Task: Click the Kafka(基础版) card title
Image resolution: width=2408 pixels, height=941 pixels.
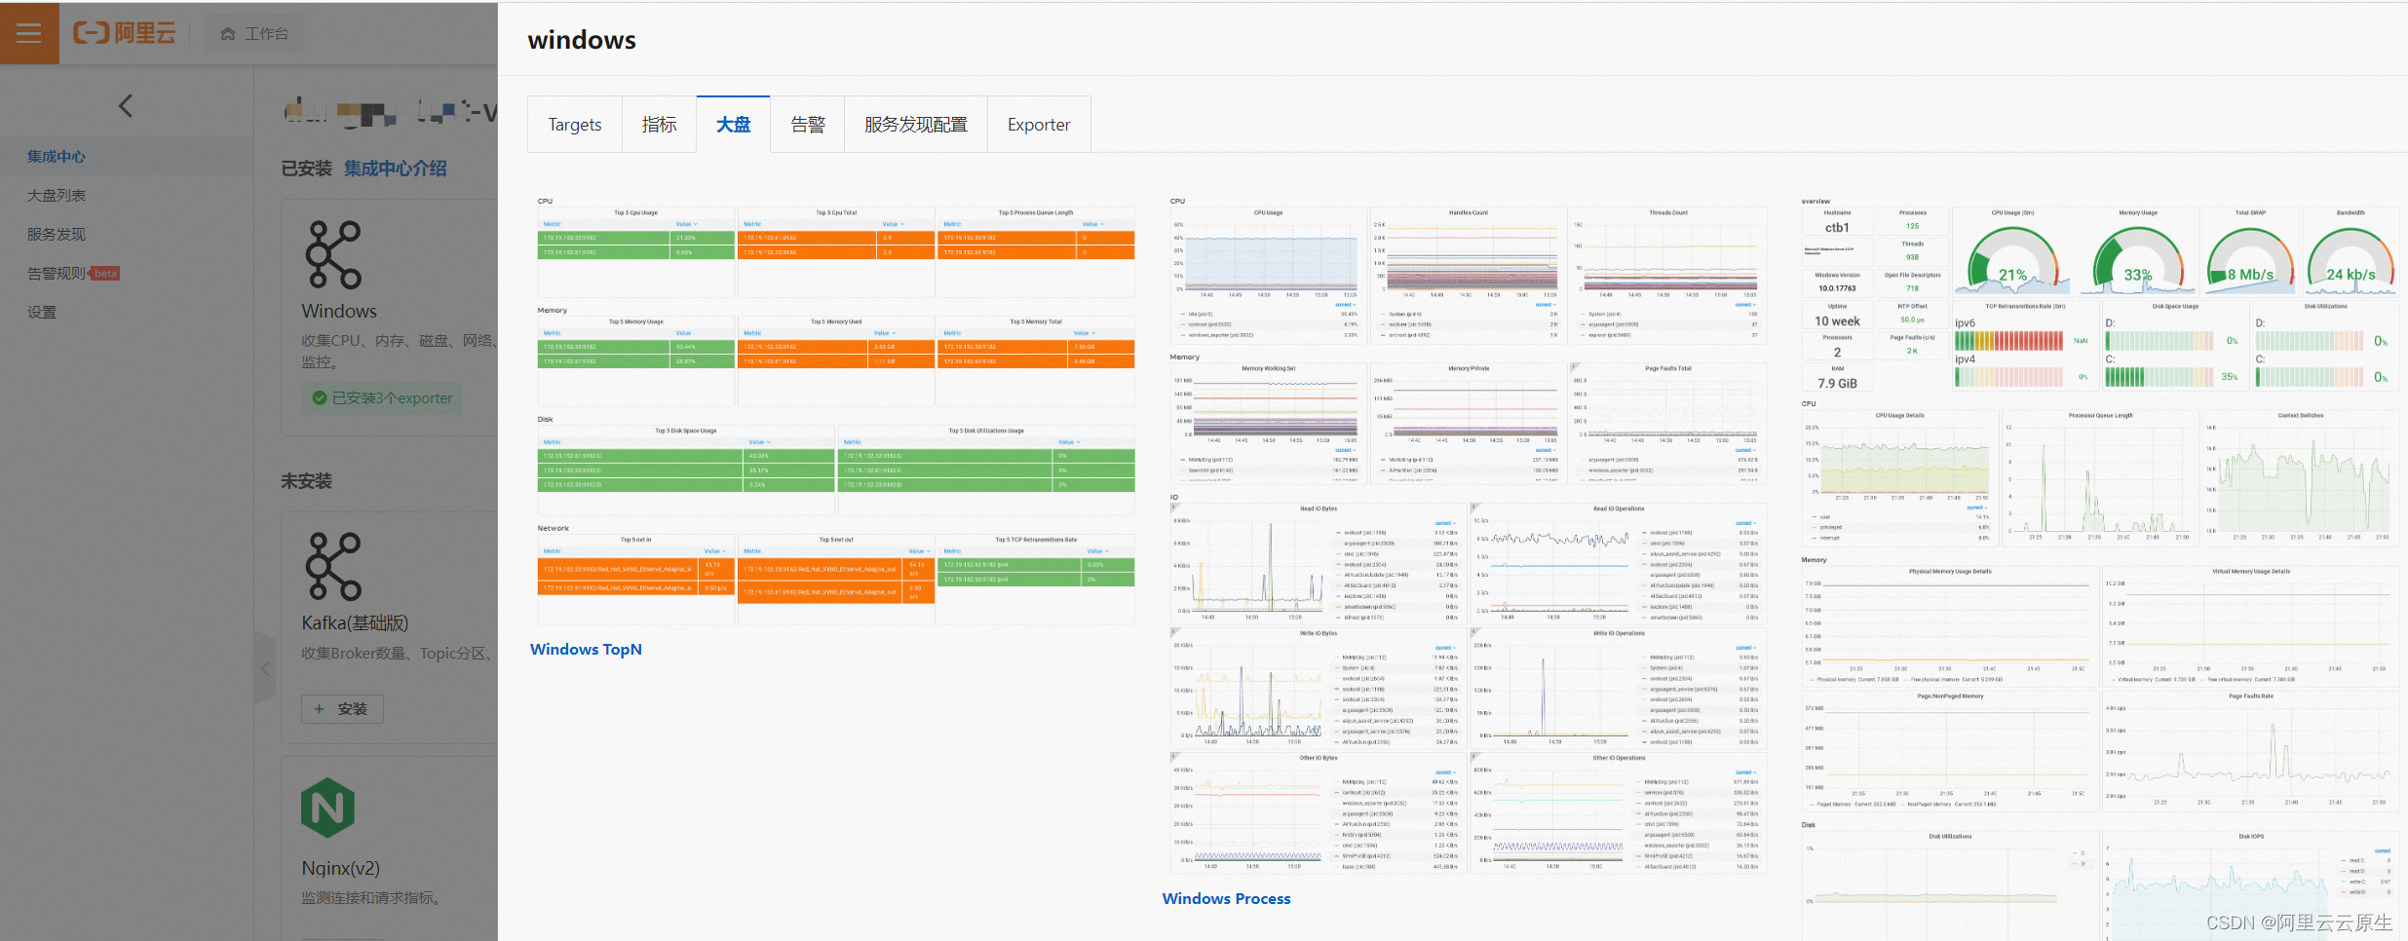Action: tap(355, 622)
